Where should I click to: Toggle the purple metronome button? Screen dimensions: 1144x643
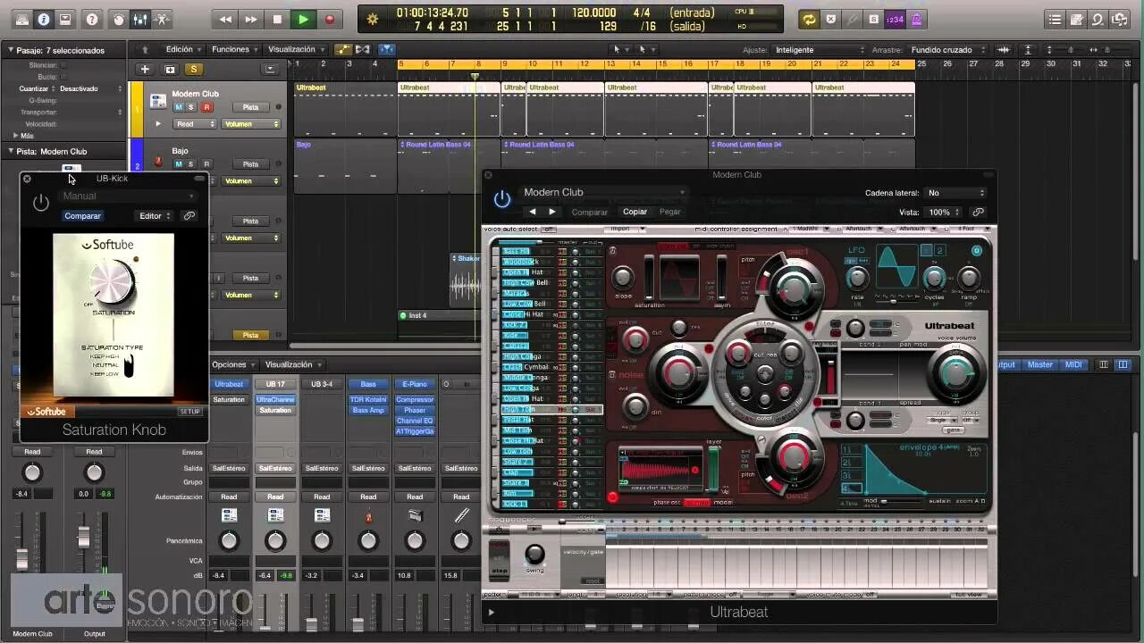(x=917, y=19)
